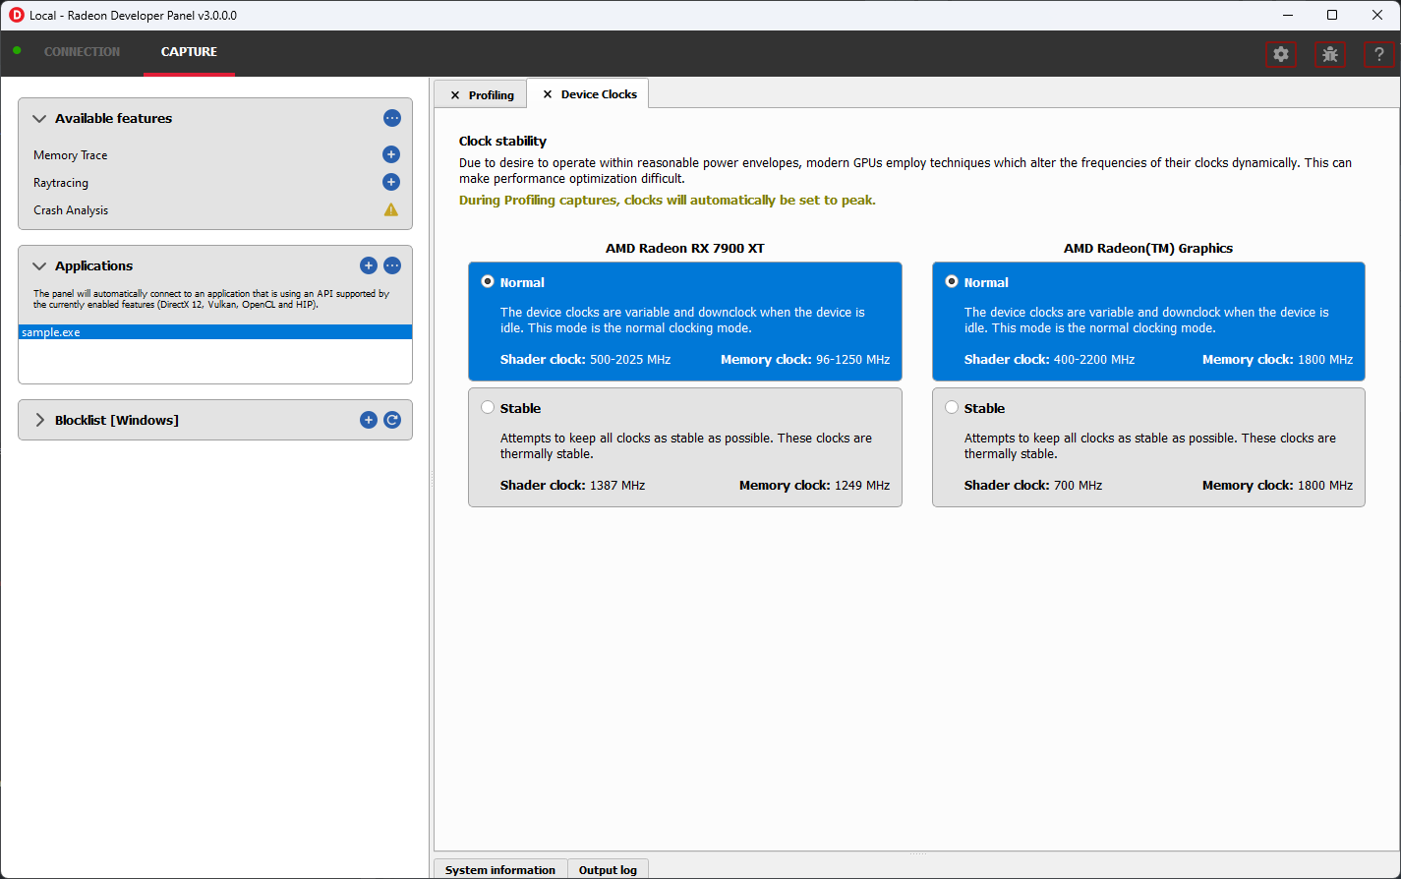Select sample.exe in the applications list
This screenshot has width=1401, height=879.
pos(51,332)
